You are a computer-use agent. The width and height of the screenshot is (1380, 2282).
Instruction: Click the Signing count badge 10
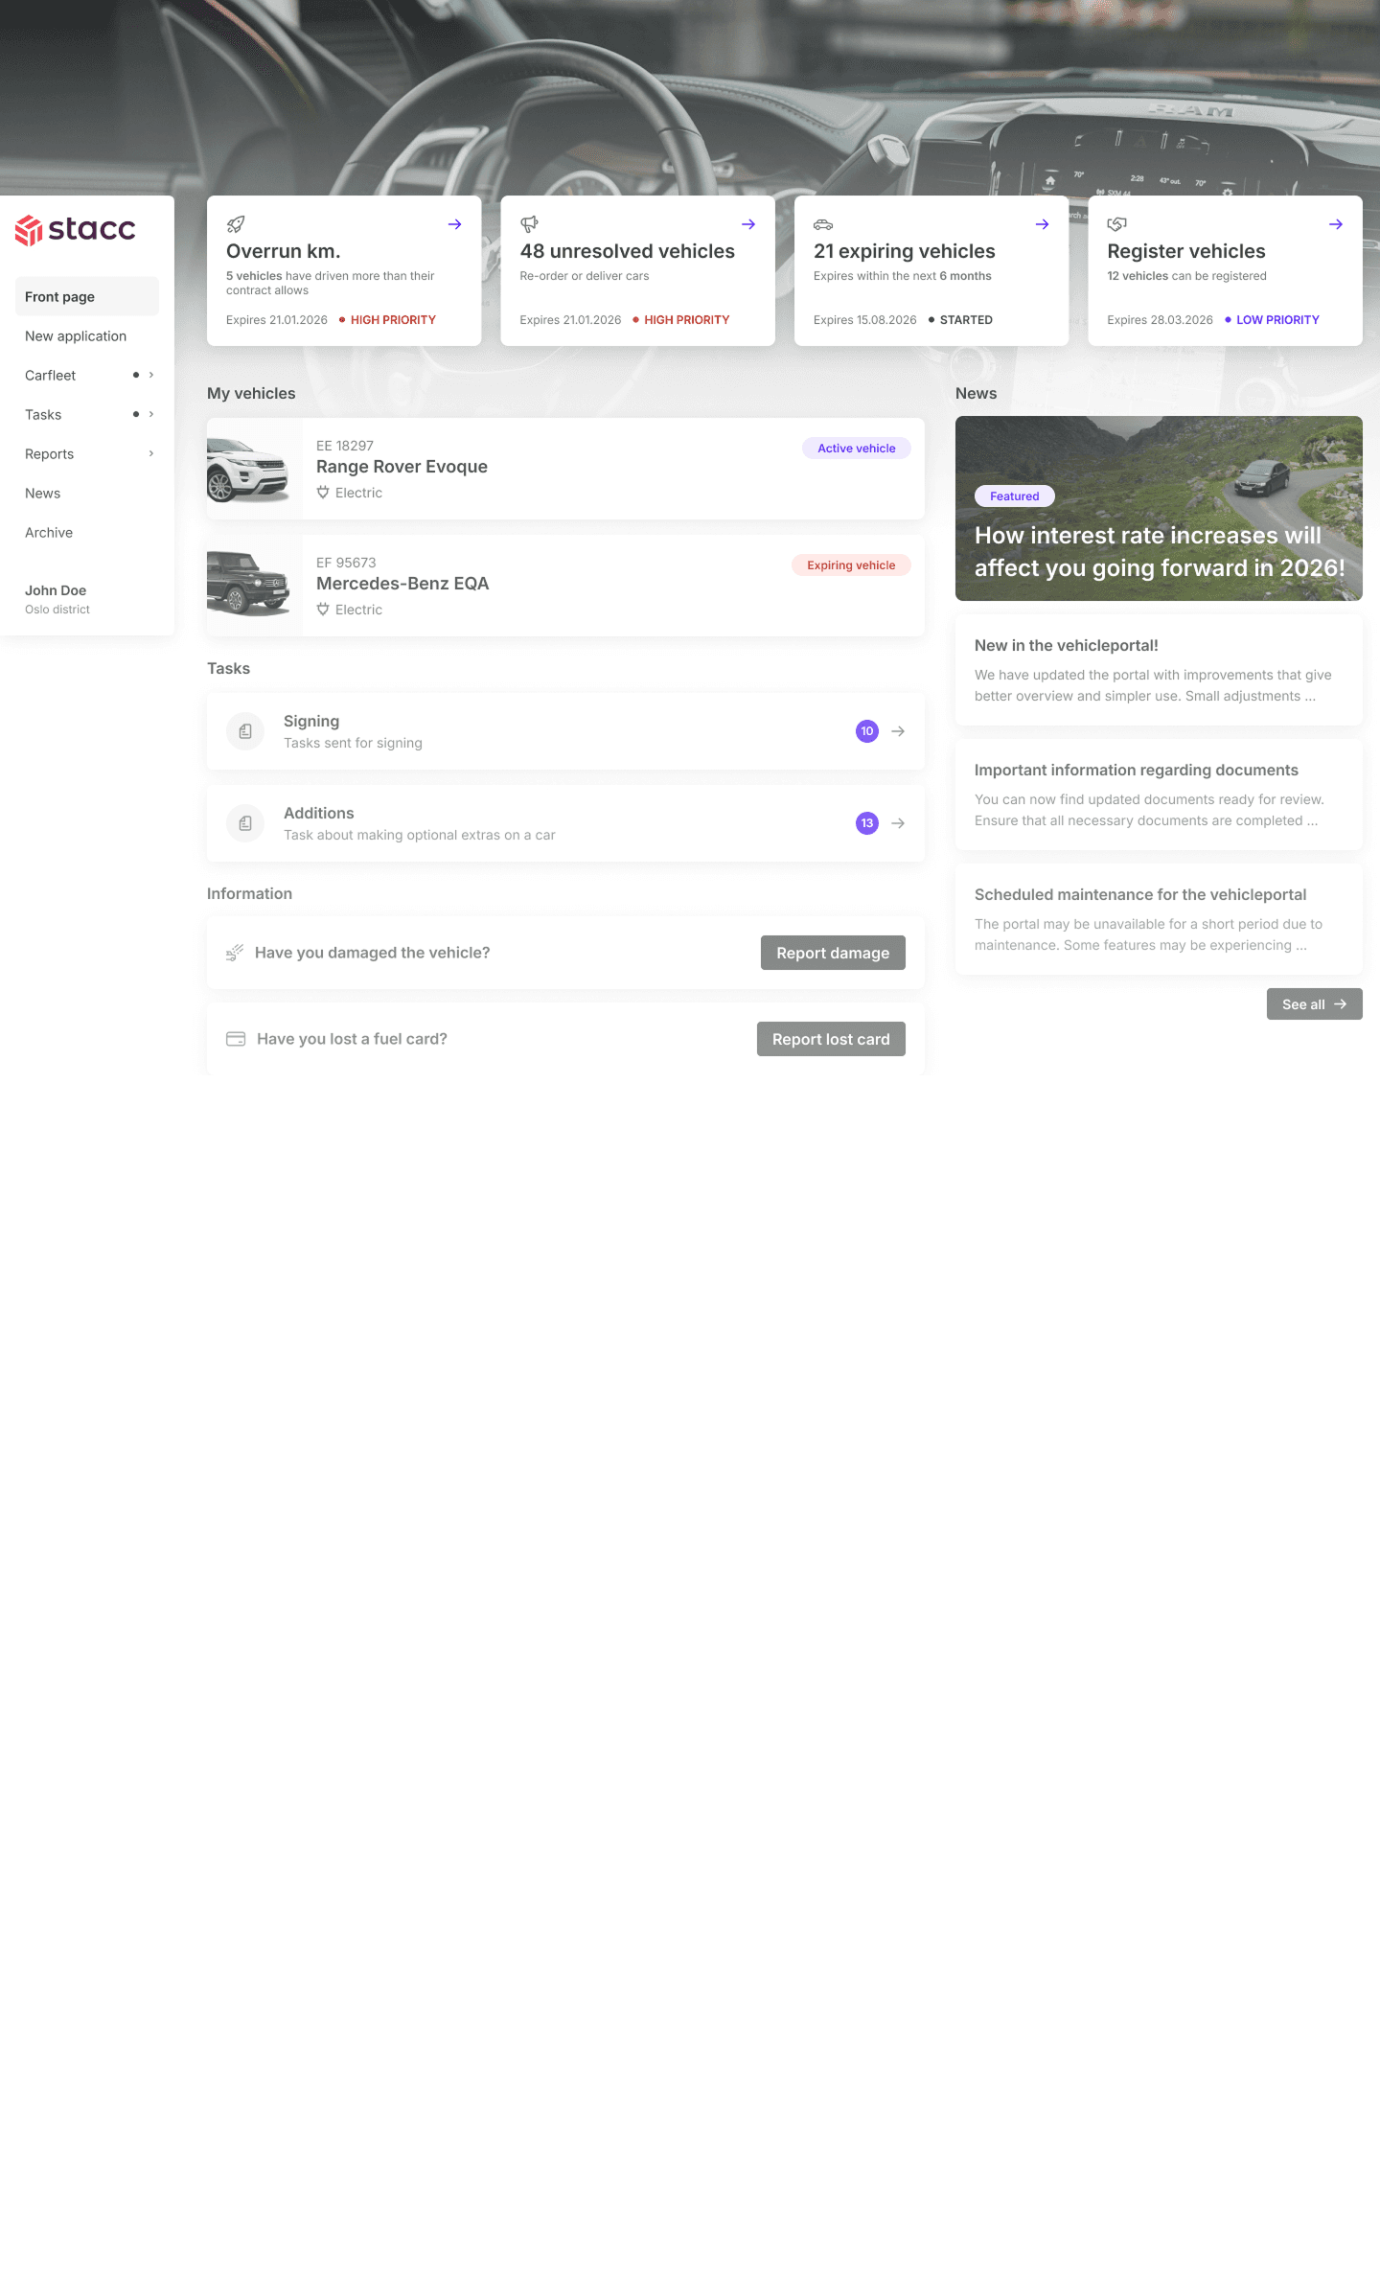tap(867, 731)
